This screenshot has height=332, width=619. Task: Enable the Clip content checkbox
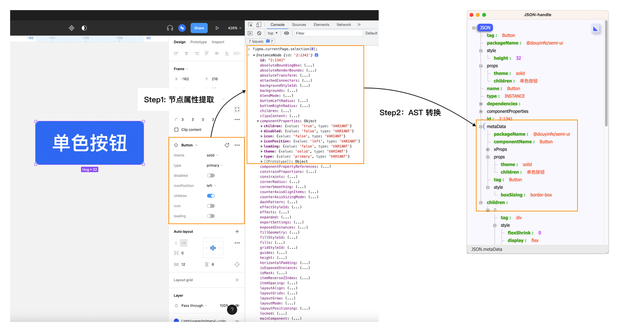[177, 130]
